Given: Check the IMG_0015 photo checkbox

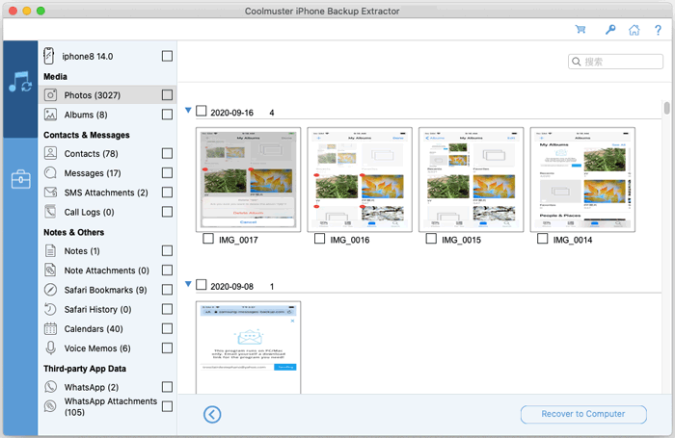Looking at the screenshot, I should [x=431, y=239].
